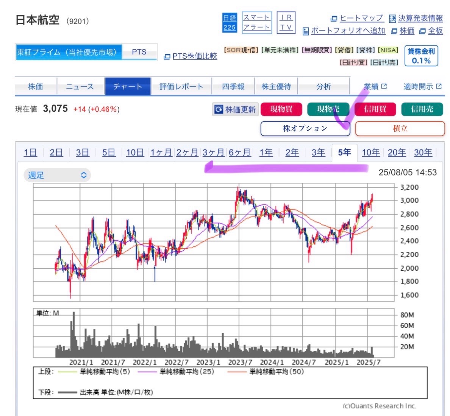The image size is (450, 416).
Task: Select the 3年 chart period
Action: (x=319, y=153)
